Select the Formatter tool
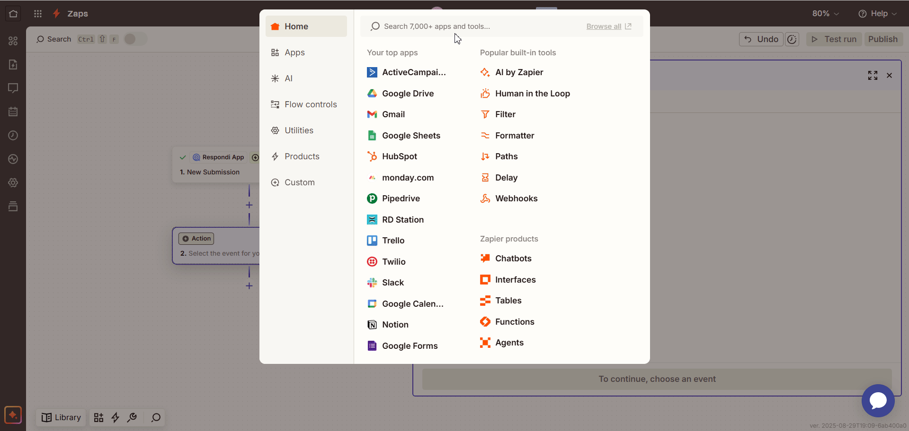 (x=507, y=136)
